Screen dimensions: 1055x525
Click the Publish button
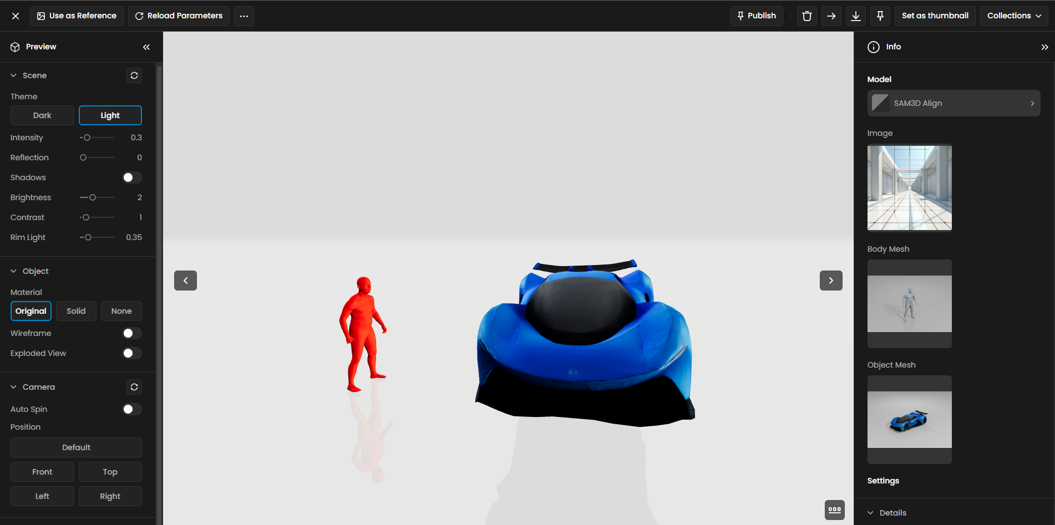756,16
